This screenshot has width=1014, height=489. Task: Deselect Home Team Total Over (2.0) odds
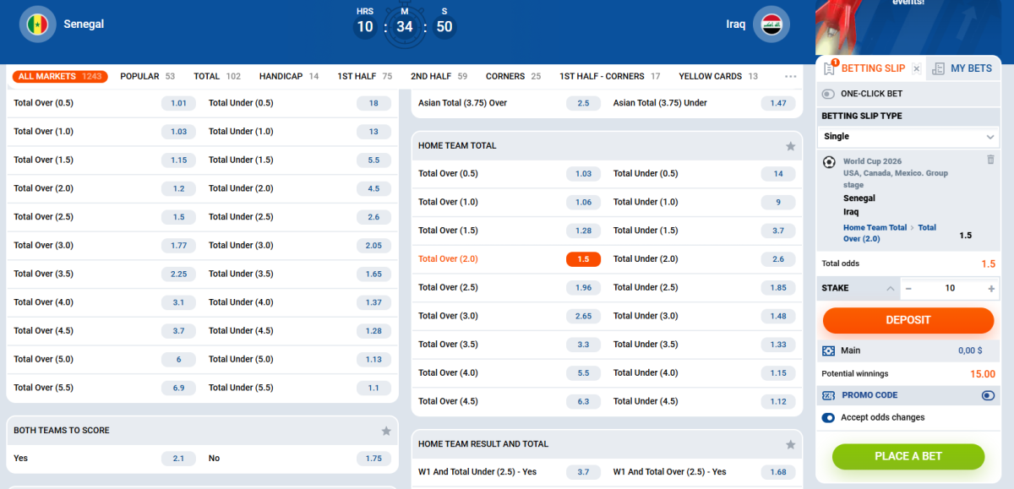coord(583,259)
